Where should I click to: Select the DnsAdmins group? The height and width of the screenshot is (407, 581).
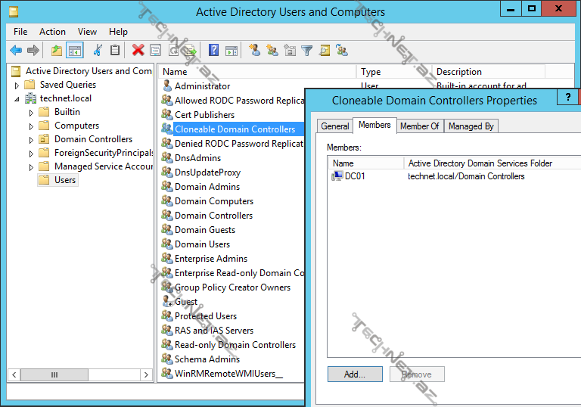[x=191, y=158]
